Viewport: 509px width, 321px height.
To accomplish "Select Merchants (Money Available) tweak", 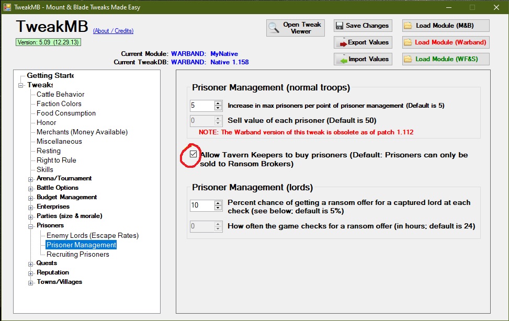I will point(82,132).
